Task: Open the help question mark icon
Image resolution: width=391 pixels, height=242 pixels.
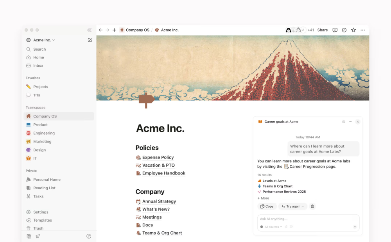Action: (x=89, y=236)
